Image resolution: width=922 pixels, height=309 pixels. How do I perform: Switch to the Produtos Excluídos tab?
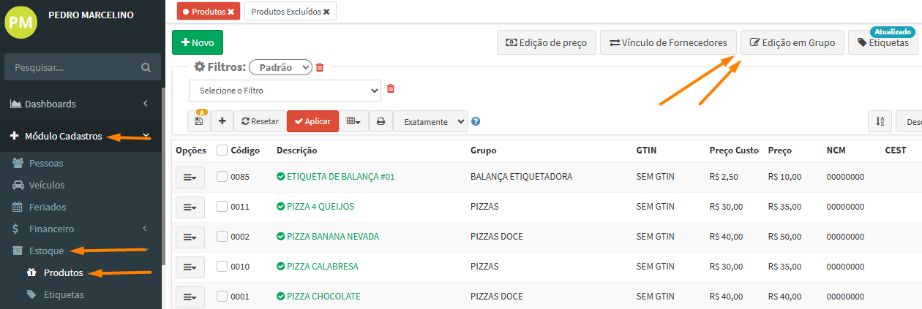point(290,12)
